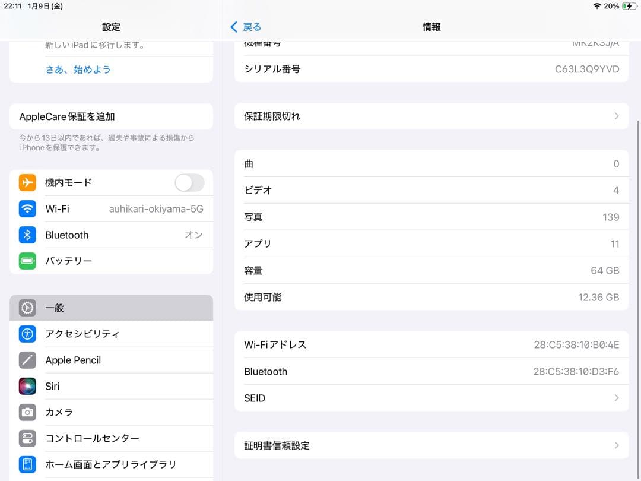The image size is (641, 481).
Task: Expand the 保証期限切れ chevron
Action: coord(616,116)
